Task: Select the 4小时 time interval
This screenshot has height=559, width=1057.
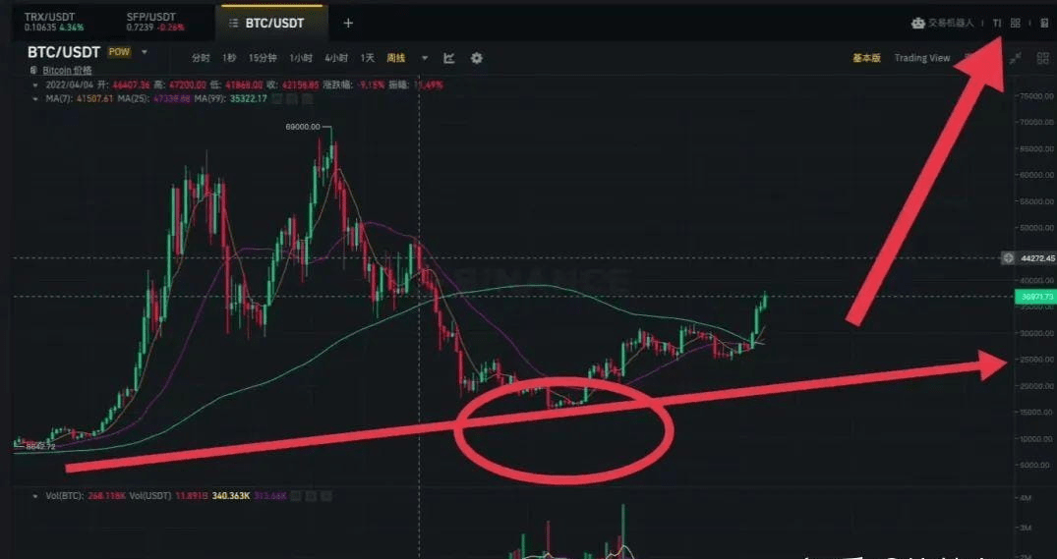Action: tap(336, 59)
